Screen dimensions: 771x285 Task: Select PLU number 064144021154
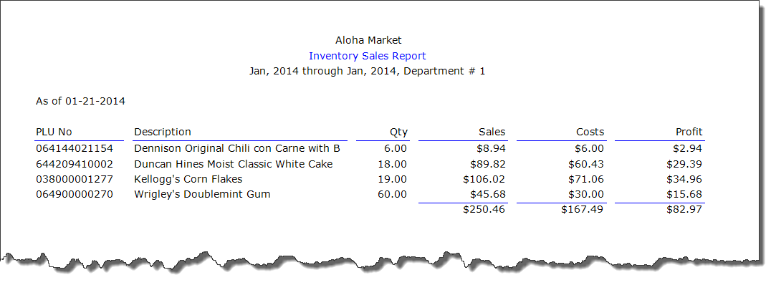(75, 148)
